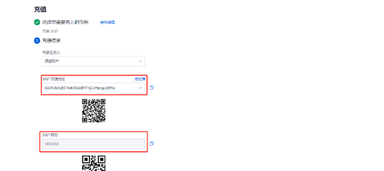Click the green checkmark step icon
This screenshot has height=171, width=384.
pyautogui.click(x=37, y=22)
